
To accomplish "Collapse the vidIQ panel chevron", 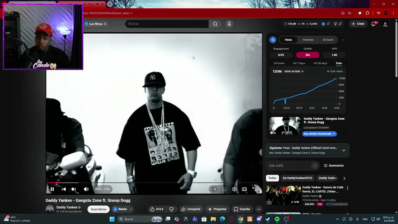I will pyautogui.click(x=343, y=40).
